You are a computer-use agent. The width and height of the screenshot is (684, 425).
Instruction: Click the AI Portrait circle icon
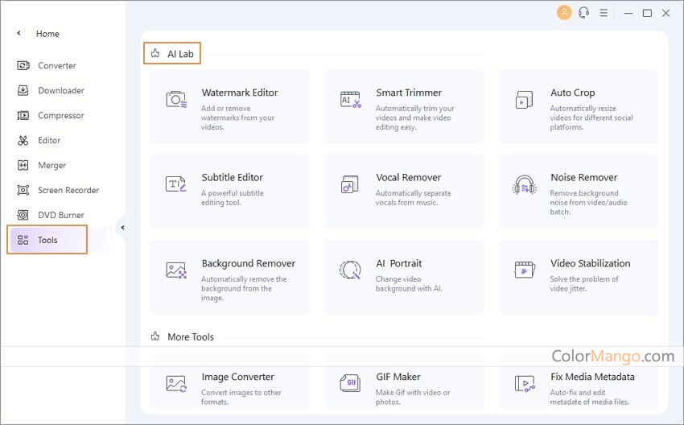[350, 270]
